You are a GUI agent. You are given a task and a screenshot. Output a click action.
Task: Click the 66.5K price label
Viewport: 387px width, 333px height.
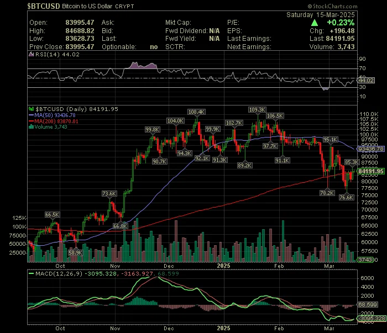click(52, 215)
